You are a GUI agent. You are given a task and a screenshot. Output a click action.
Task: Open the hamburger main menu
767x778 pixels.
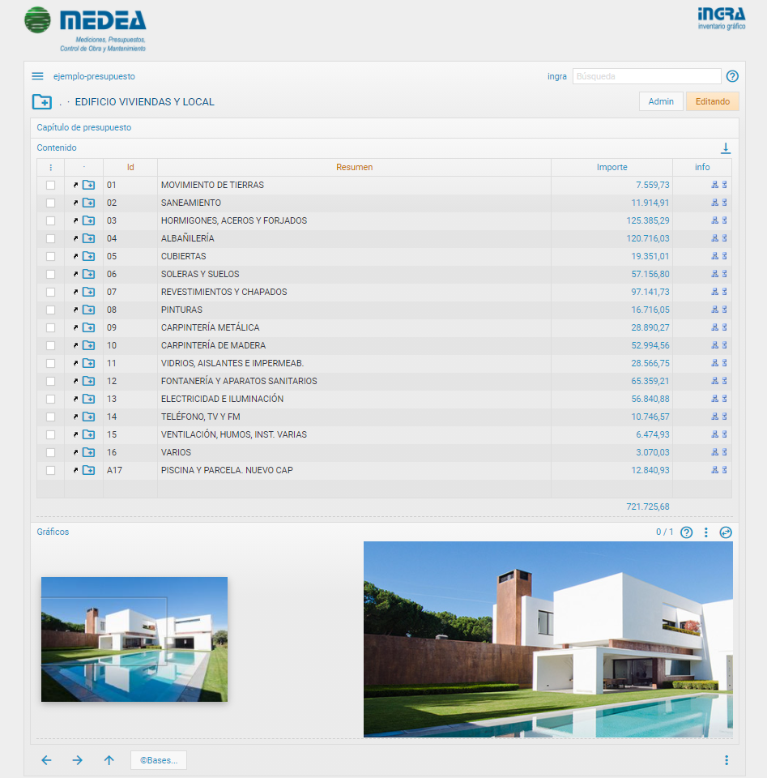tap(37, 76)
